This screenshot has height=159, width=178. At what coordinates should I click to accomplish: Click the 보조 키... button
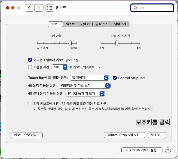pos(157,135)
